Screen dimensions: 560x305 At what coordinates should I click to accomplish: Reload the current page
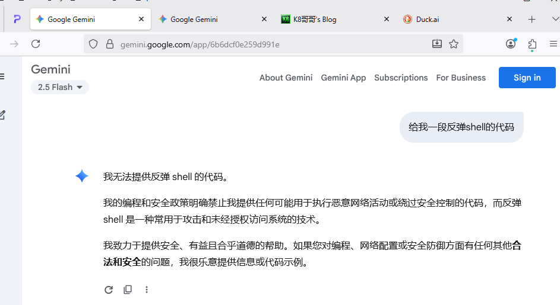(x=36, y=44)
